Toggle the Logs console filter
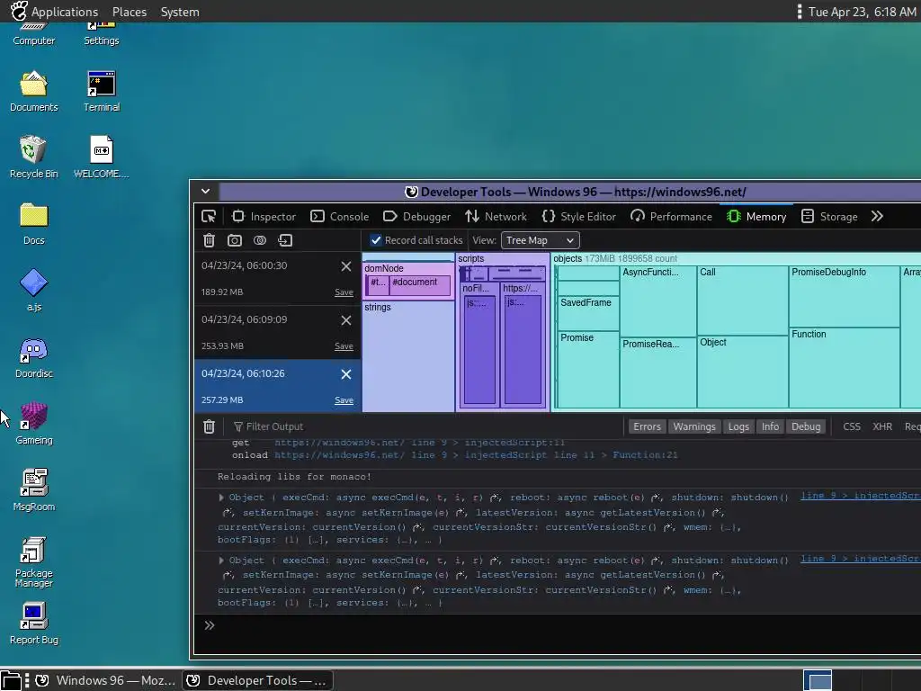 tap(738, 426)
